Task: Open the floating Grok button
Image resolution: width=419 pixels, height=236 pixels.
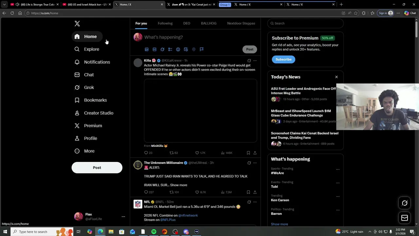Action: point(405,203)
